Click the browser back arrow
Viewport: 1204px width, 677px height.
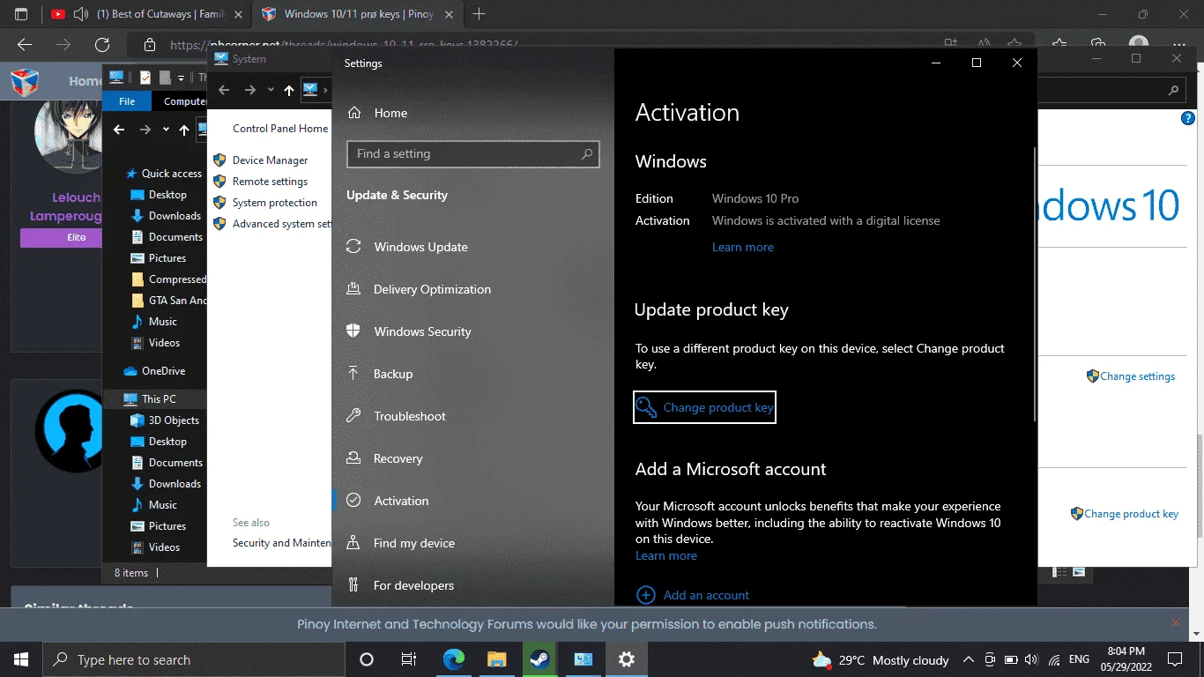point(25,44)
